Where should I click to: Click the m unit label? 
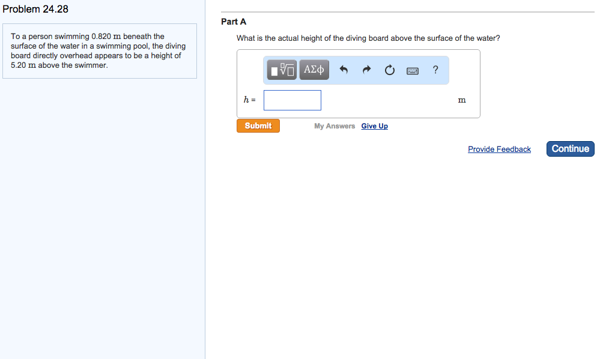point(462,100)
